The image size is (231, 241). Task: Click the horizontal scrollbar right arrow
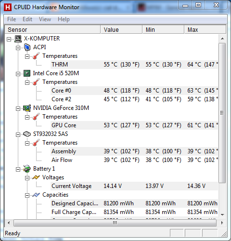[x=222, y=223]
